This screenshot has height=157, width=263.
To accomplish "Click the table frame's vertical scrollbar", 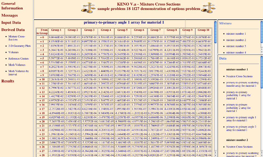I will pos(215,83).
